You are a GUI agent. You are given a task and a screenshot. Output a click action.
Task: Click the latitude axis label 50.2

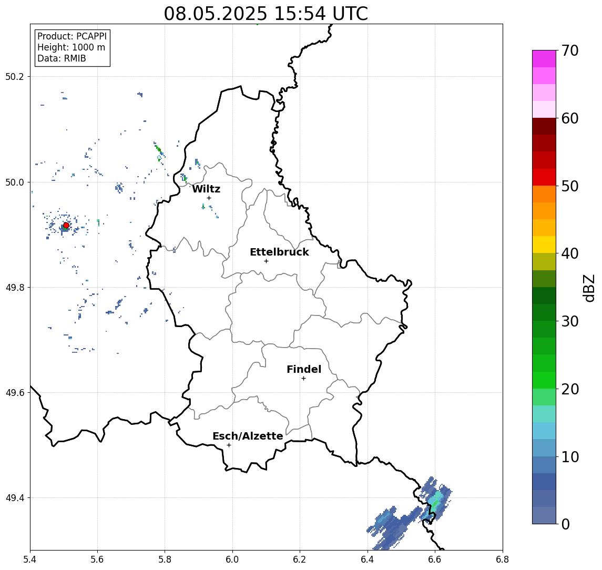tap(15, 76)
